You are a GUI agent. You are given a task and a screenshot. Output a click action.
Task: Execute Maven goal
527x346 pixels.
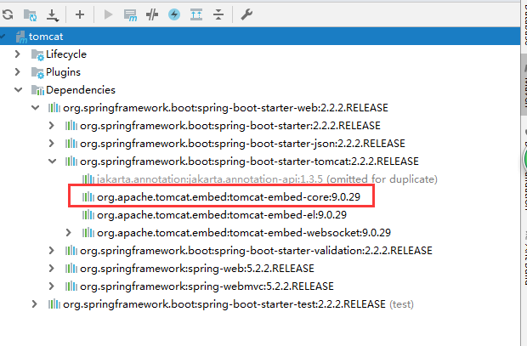click(130, 15)
